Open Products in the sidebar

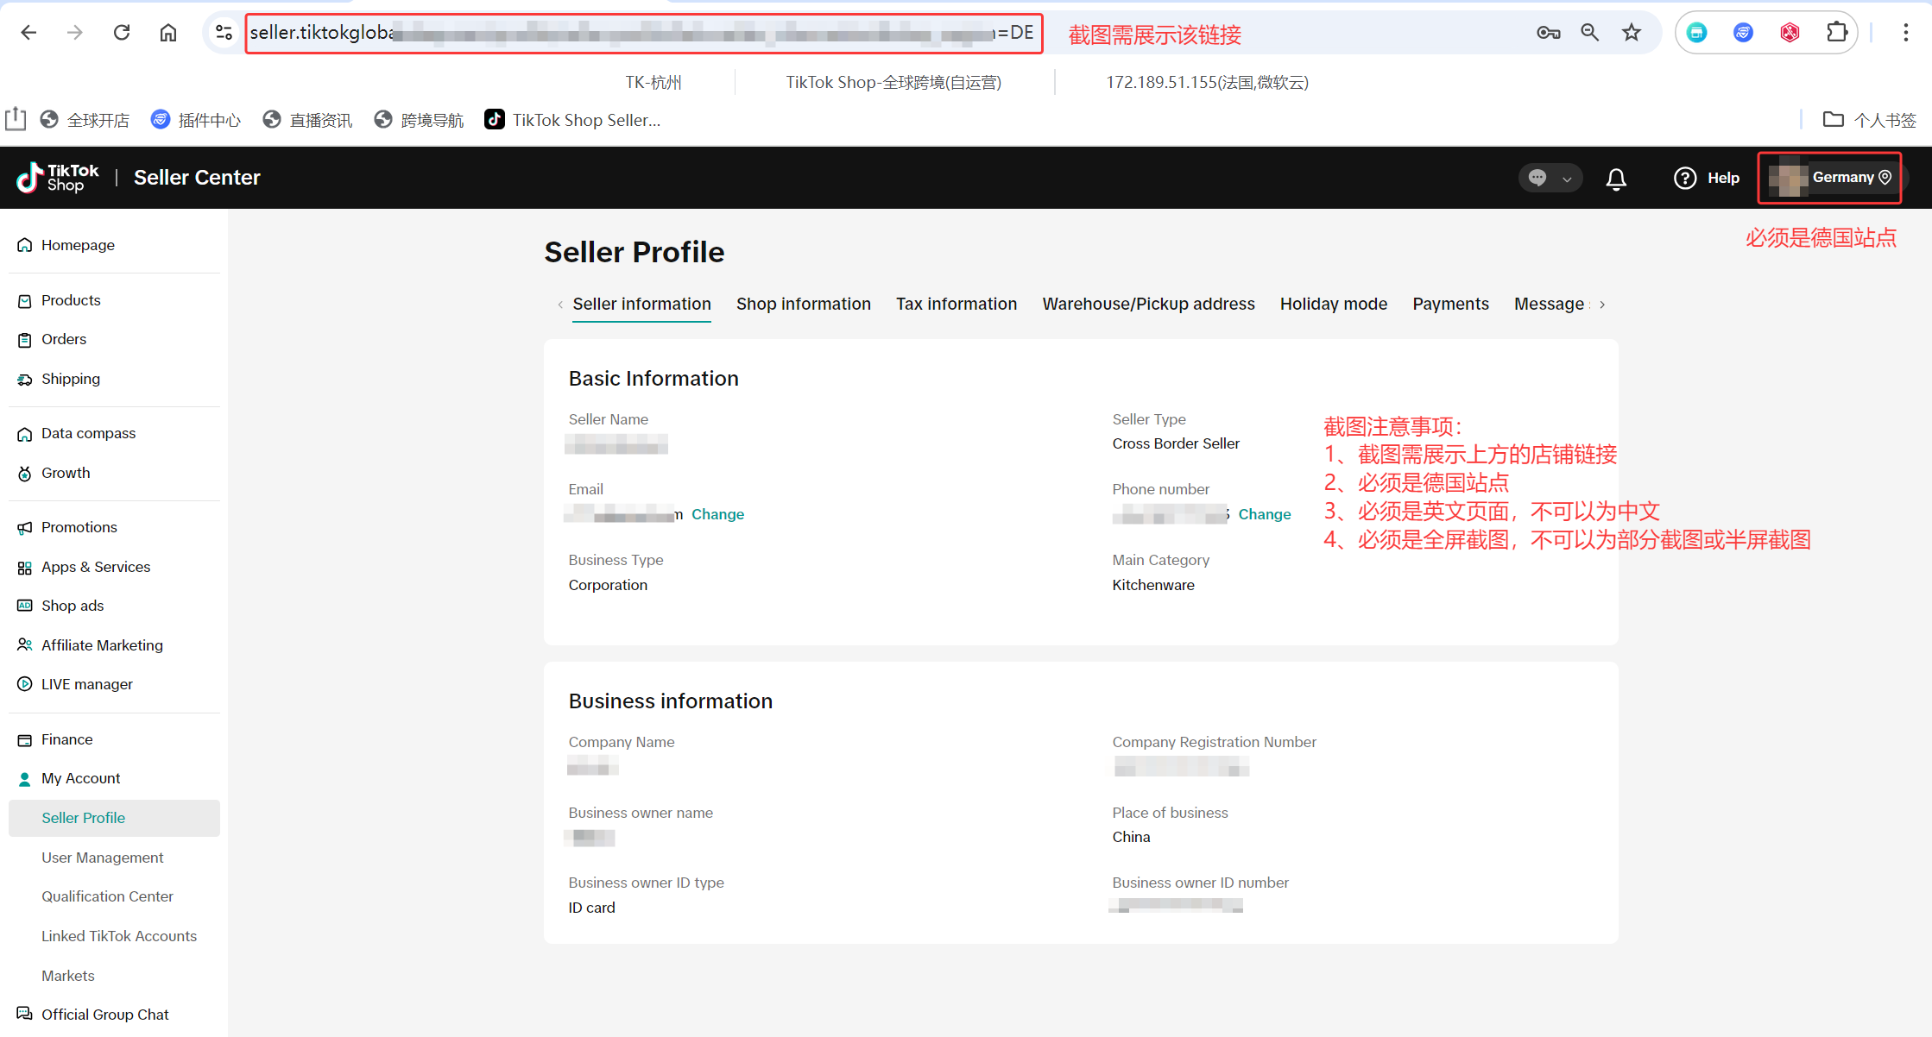71,300
